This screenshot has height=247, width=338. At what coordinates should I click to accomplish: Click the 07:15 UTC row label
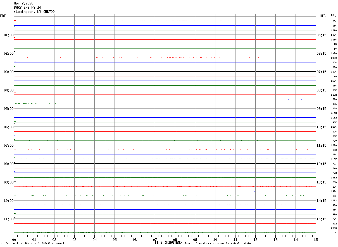[x=322, y=72]
